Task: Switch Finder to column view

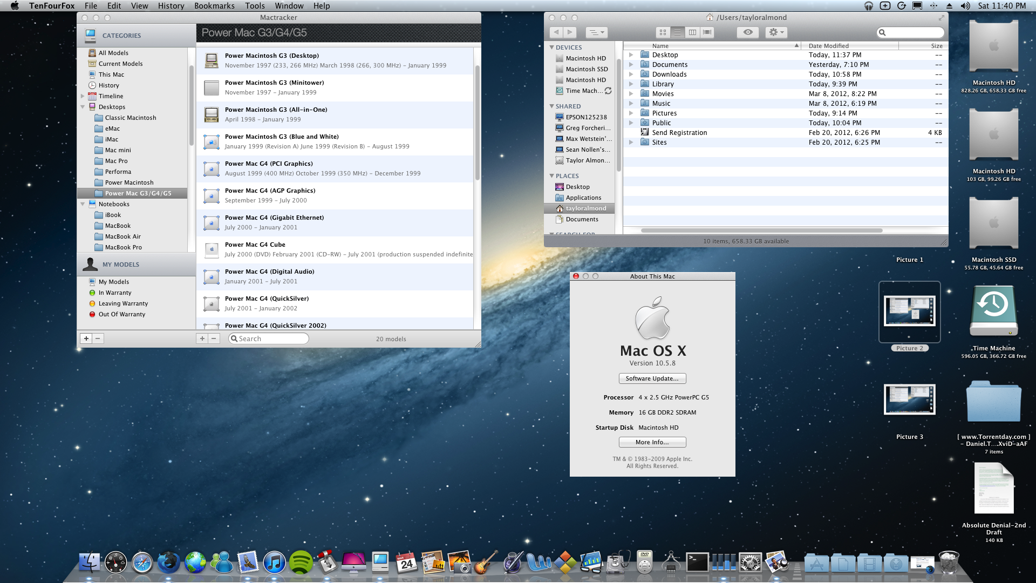Action: pyautogui.click(x=692, y=32)
